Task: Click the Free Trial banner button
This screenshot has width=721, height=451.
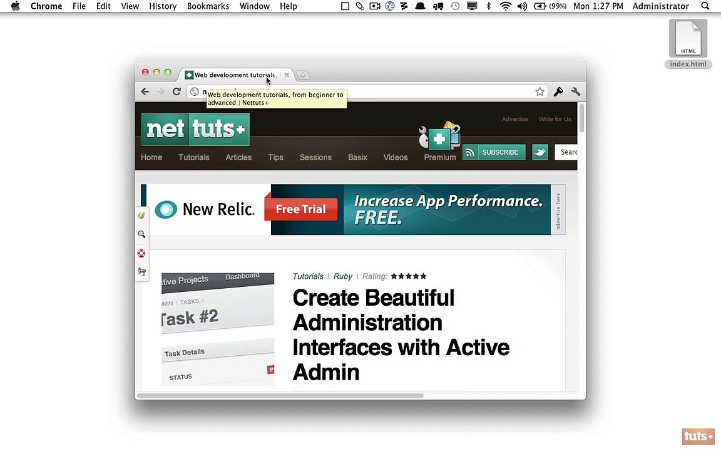Action: click(x=300, y=209)
